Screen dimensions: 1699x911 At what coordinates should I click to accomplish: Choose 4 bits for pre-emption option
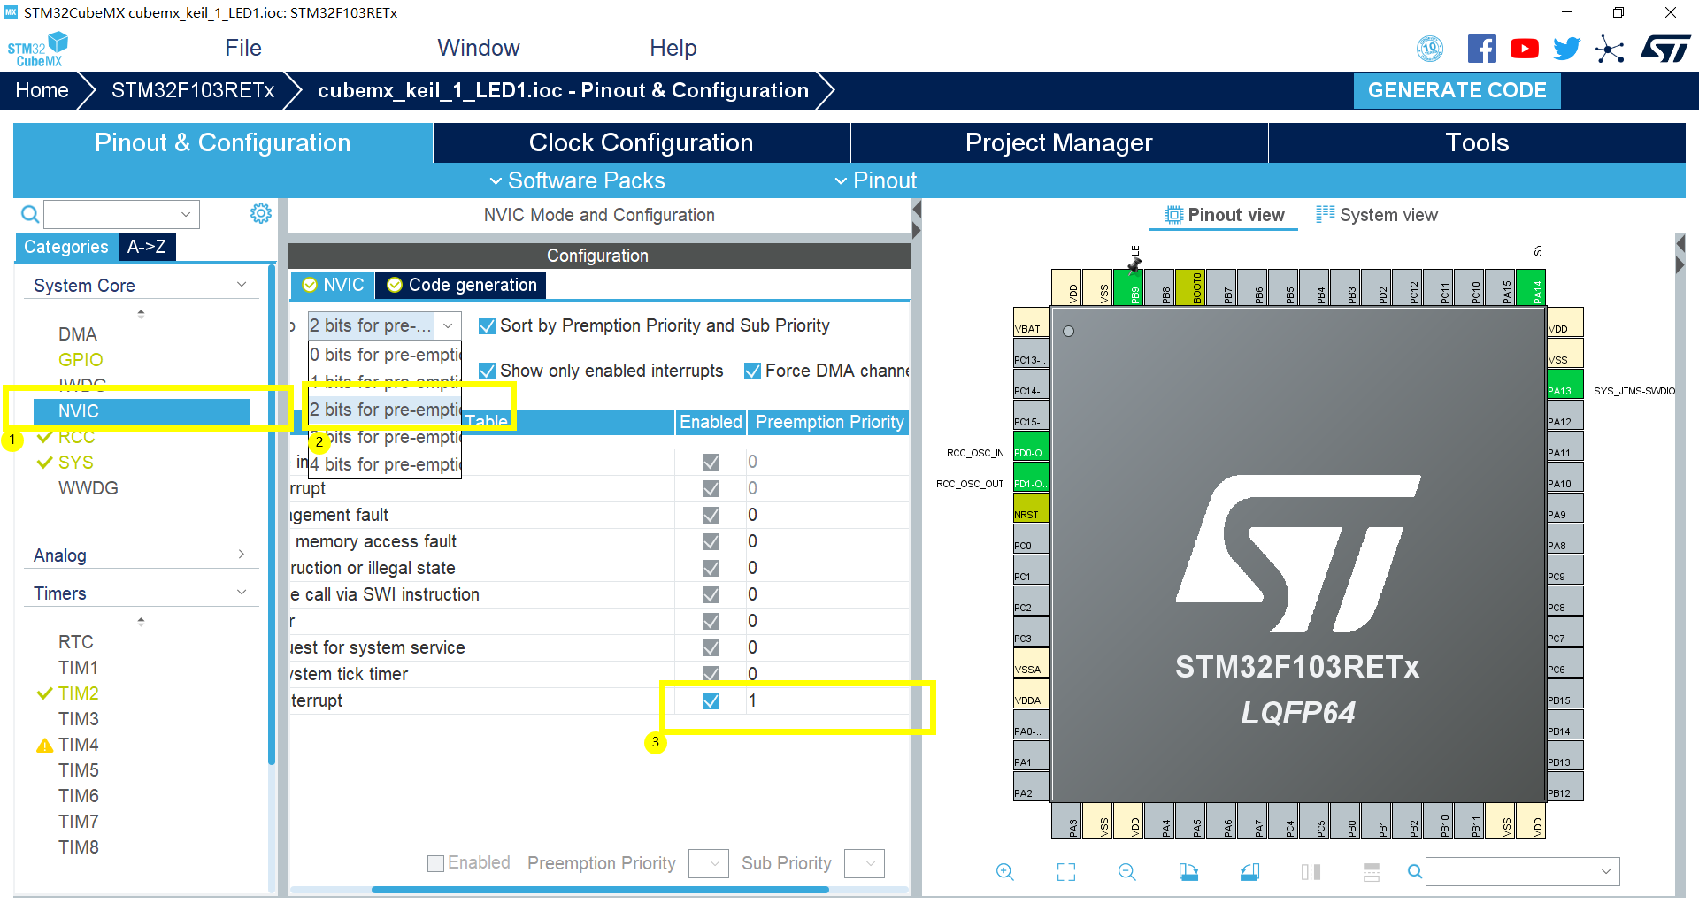[x=385, y=464]
